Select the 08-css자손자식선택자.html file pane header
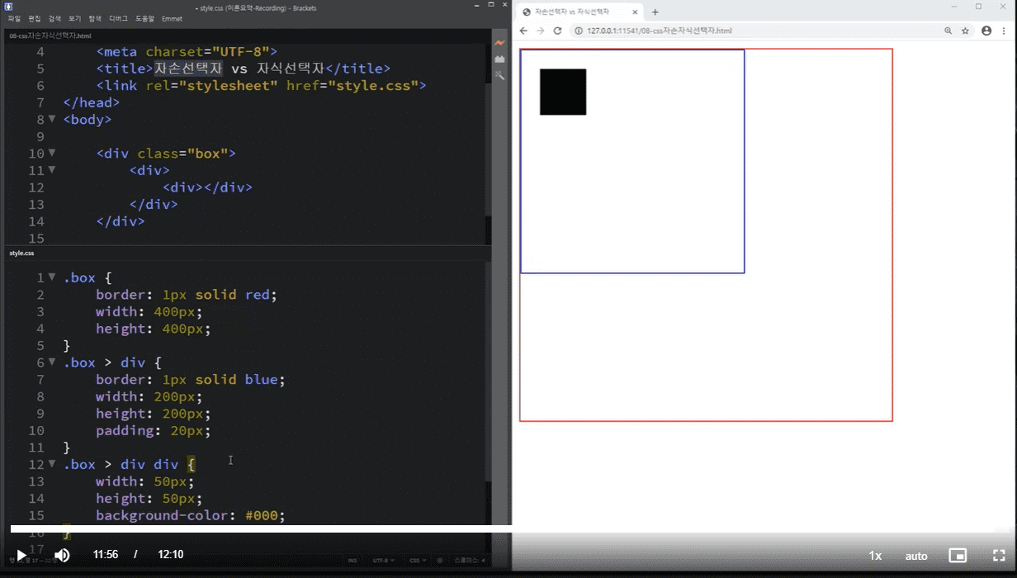This screenshot has width=1017, height=578. (x=50, y=36)
